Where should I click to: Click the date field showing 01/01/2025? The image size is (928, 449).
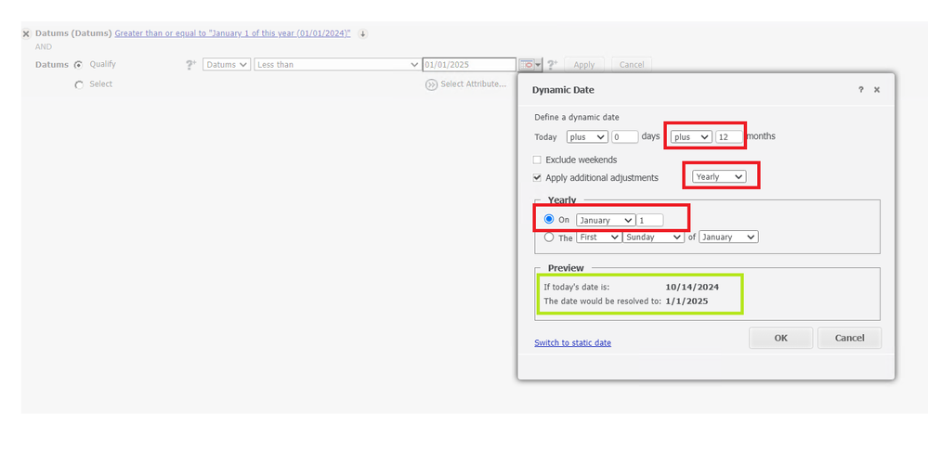click(469, 65)
